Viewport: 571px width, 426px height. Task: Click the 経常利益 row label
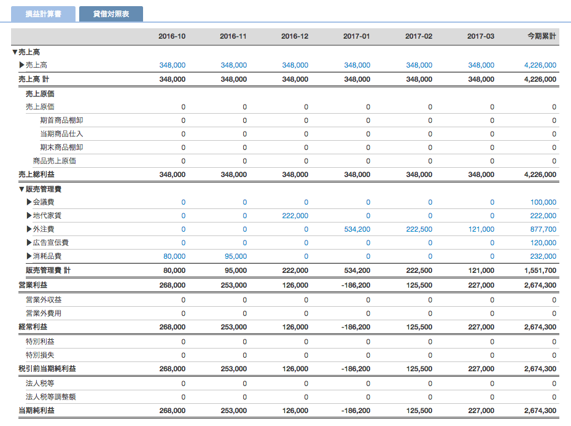click(x=33, y=327)
